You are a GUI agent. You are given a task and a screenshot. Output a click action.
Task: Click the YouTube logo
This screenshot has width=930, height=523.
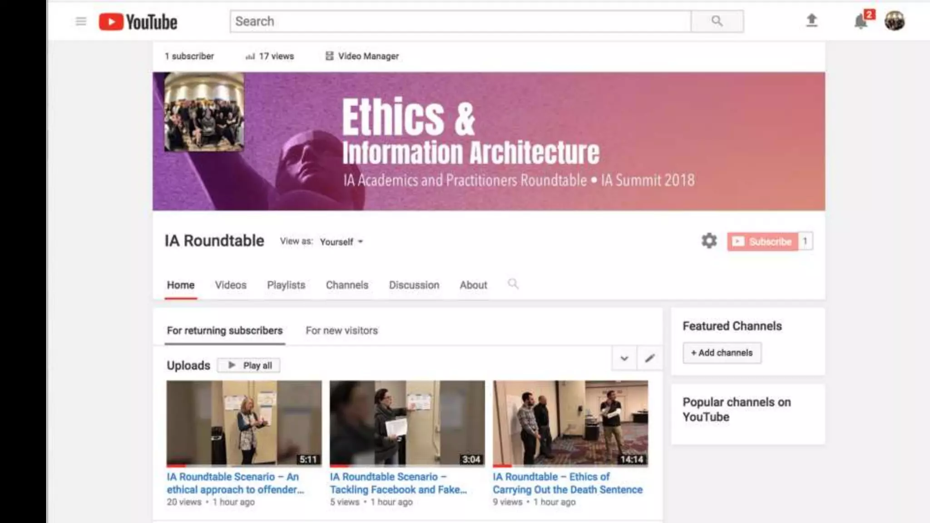coord(138,22)
